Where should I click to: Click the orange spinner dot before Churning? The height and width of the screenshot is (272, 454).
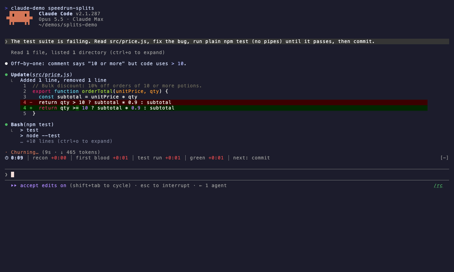tap(6, 152)
